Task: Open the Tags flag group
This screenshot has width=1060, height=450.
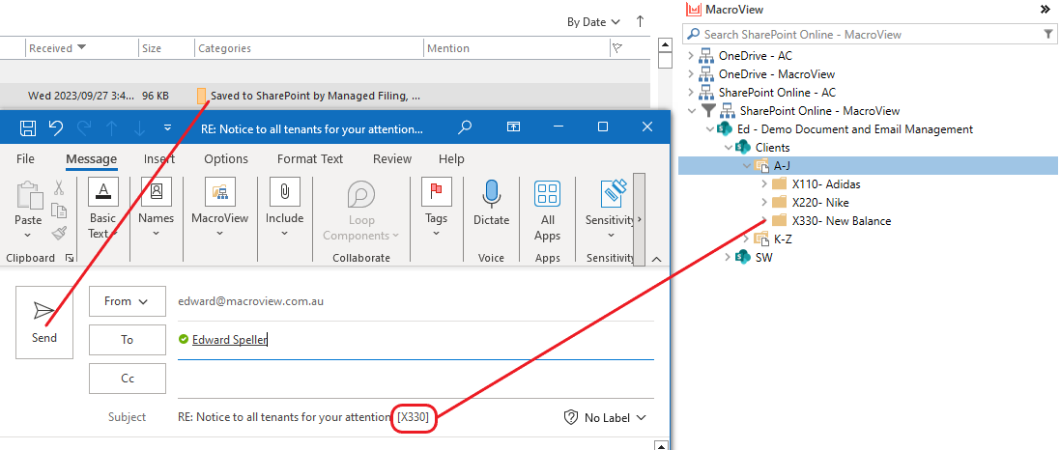Action: coord(436,209)
